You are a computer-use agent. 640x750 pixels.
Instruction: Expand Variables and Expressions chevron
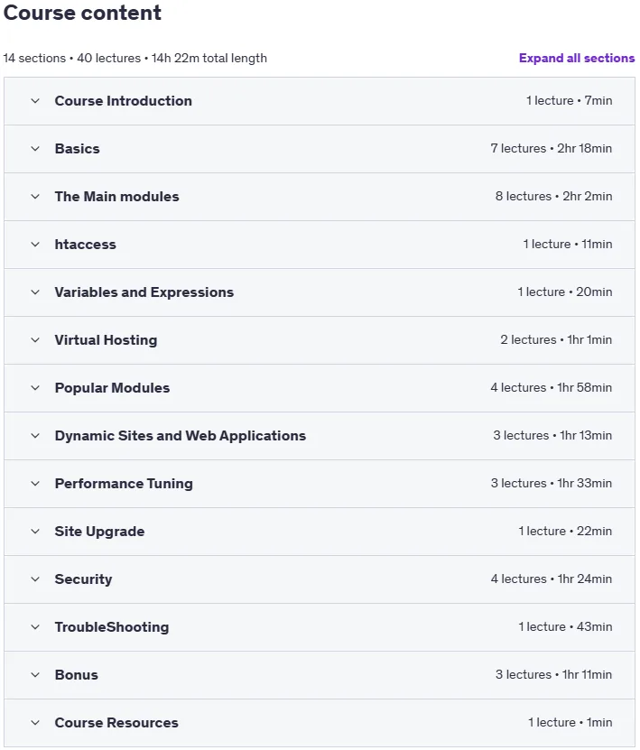(x=35, y=292)
